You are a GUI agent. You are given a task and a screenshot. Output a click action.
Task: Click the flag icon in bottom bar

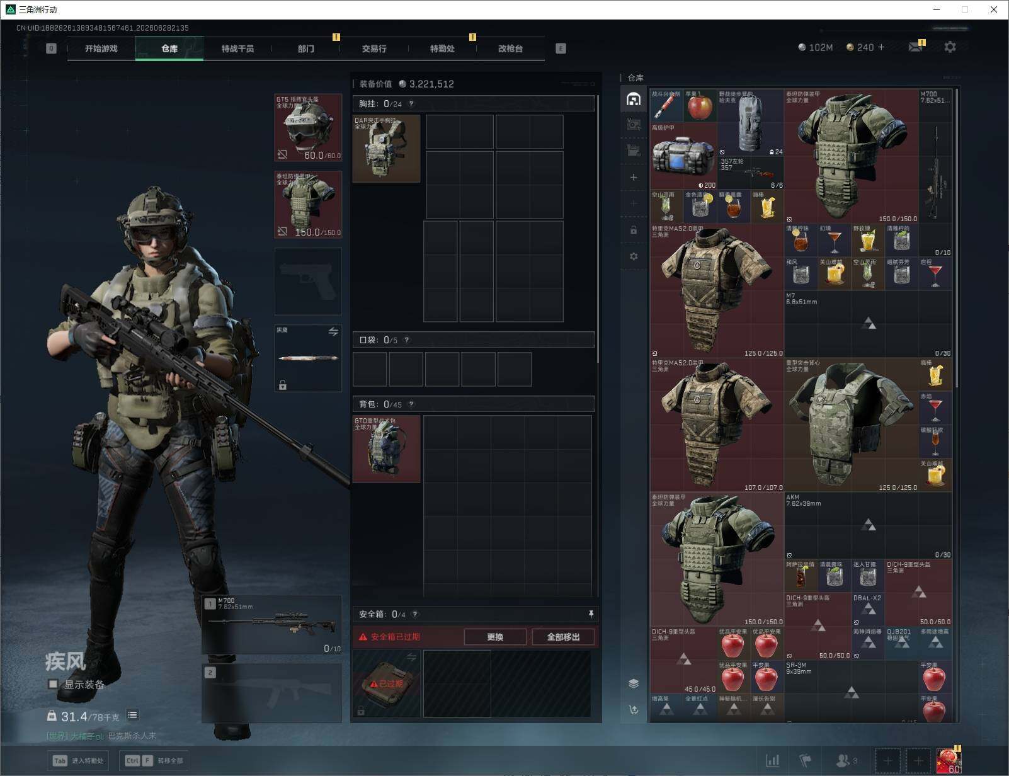click(x=805, y=761)
